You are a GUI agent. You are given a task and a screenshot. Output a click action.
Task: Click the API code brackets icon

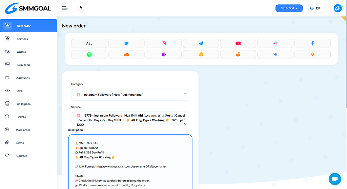pos(7,91)
